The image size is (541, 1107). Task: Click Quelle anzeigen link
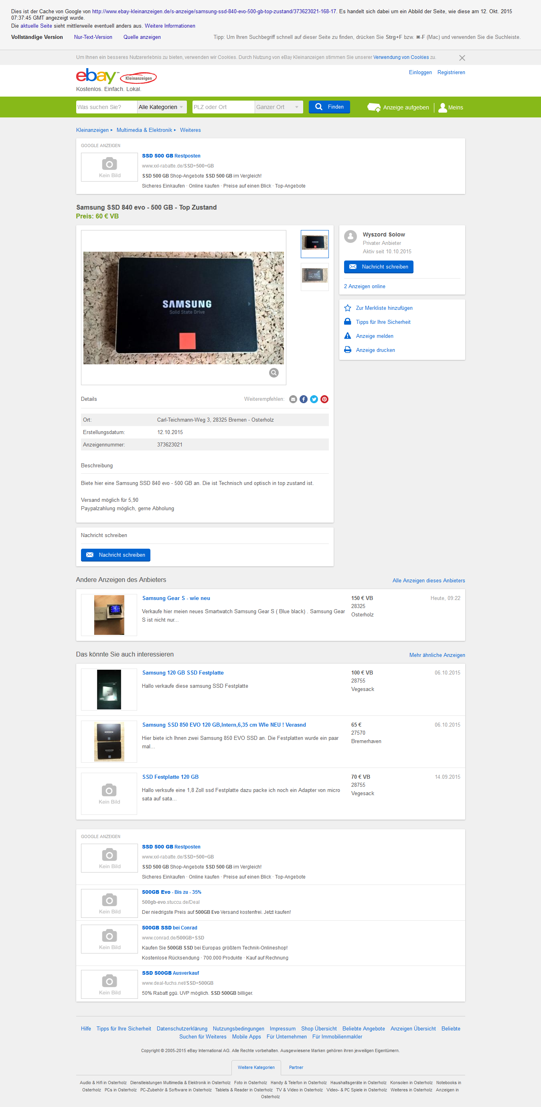point(142,37)
